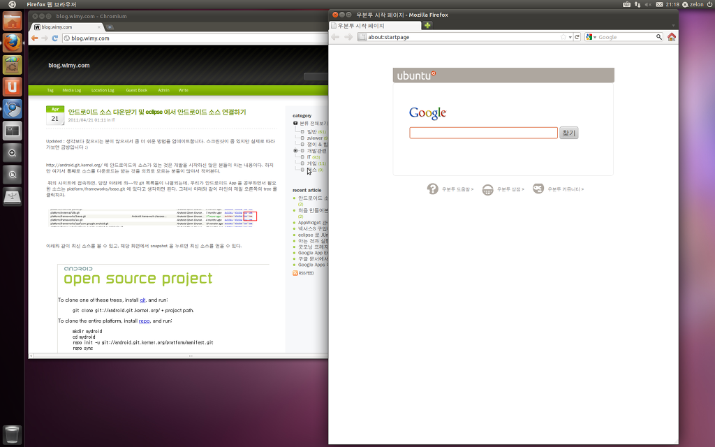This screenshot has height=447, width=715.
Task: Follow the 'repo' hyperlink in the article
Action: [144, 321]
